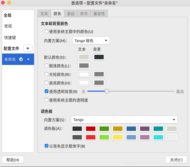Toggle 使用透明背景 checkbox
Viewport: 190px width, 167px height.
47,91
